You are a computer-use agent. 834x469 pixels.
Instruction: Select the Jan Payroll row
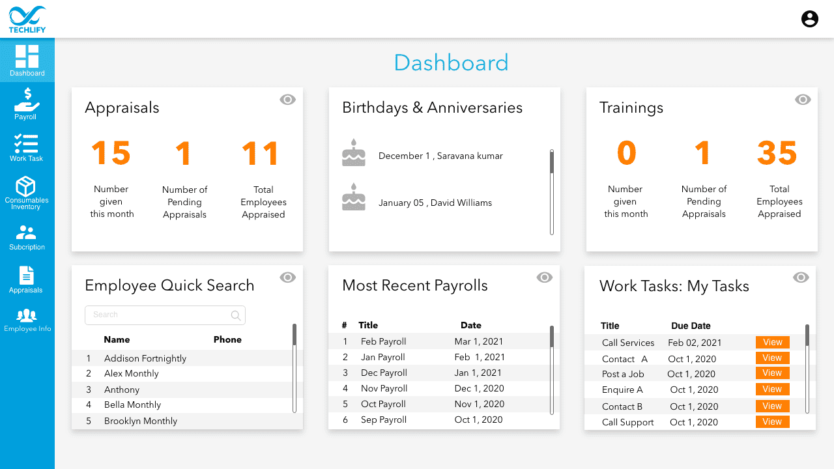tap(444, 357)
